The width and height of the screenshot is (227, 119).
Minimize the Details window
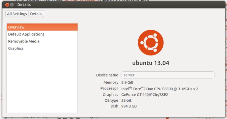12,5
